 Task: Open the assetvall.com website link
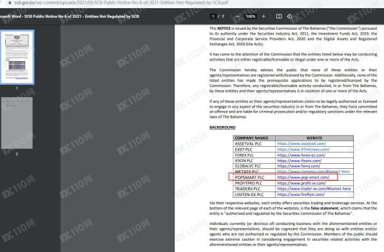point(302,144)
